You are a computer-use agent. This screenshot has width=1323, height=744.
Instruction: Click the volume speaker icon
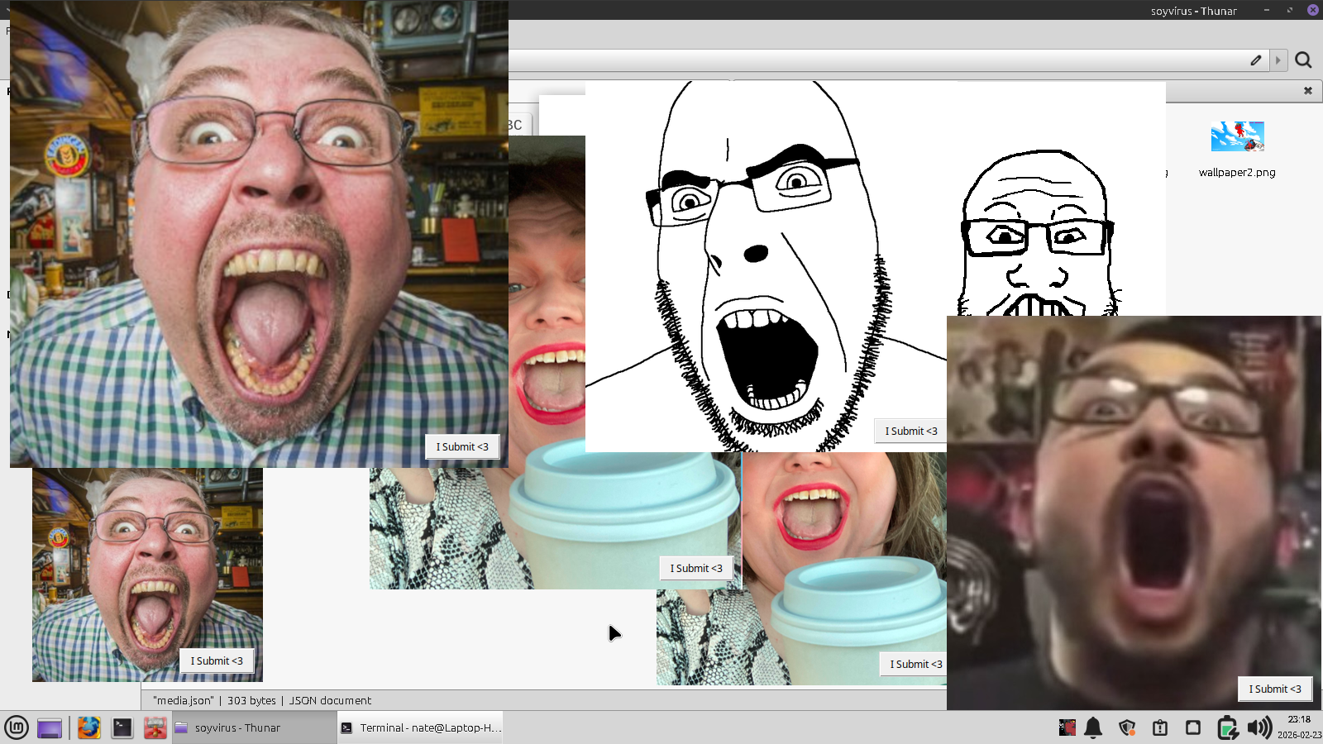[1259, 727]
